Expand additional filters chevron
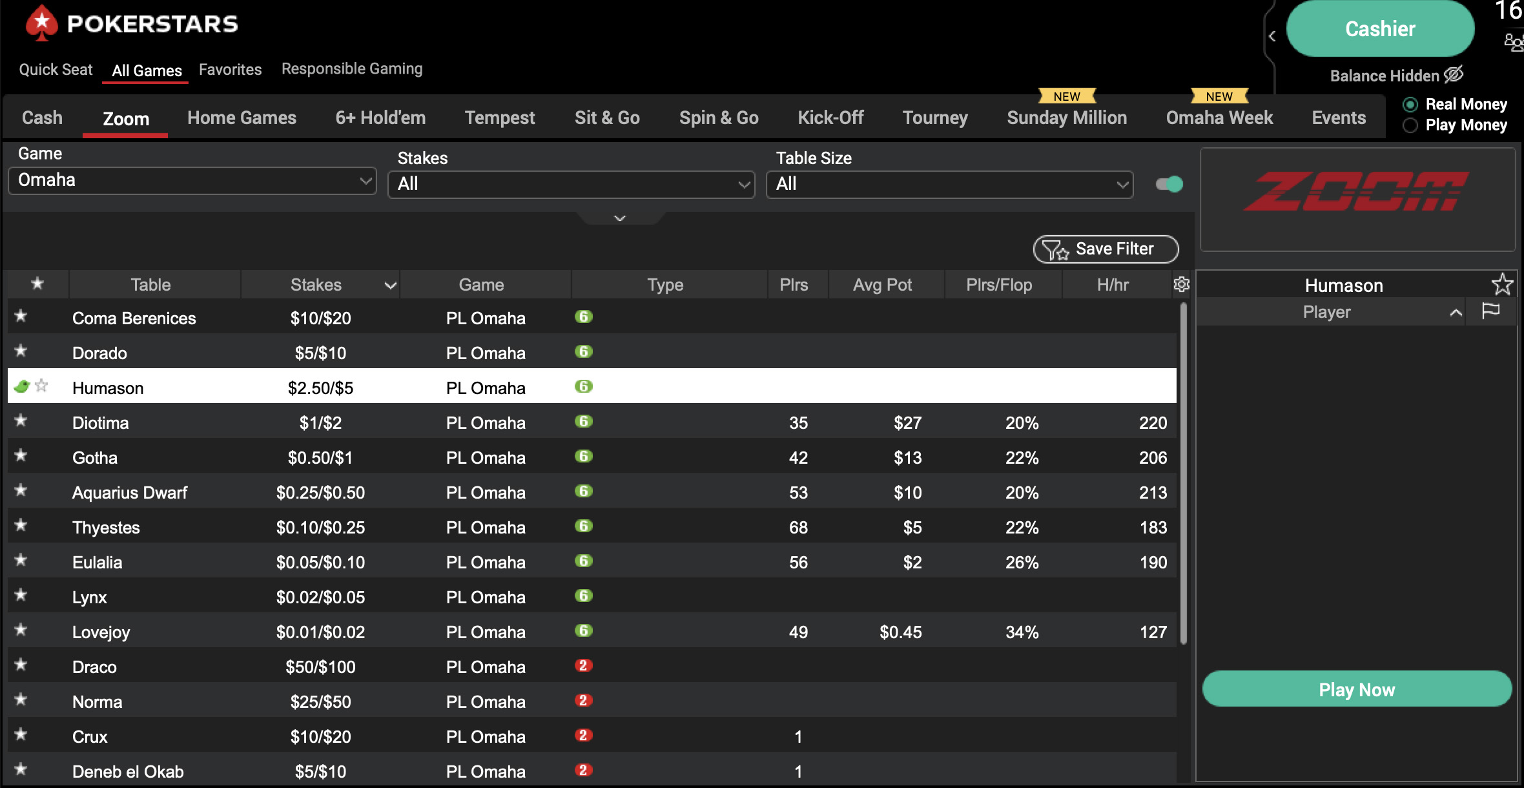 pos(620,218)
